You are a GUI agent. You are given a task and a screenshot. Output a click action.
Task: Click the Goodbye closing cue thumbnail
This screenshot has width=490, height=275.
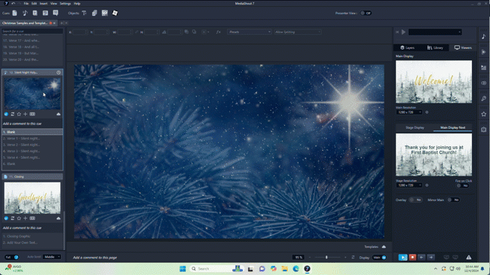click(x=32, y=198)
